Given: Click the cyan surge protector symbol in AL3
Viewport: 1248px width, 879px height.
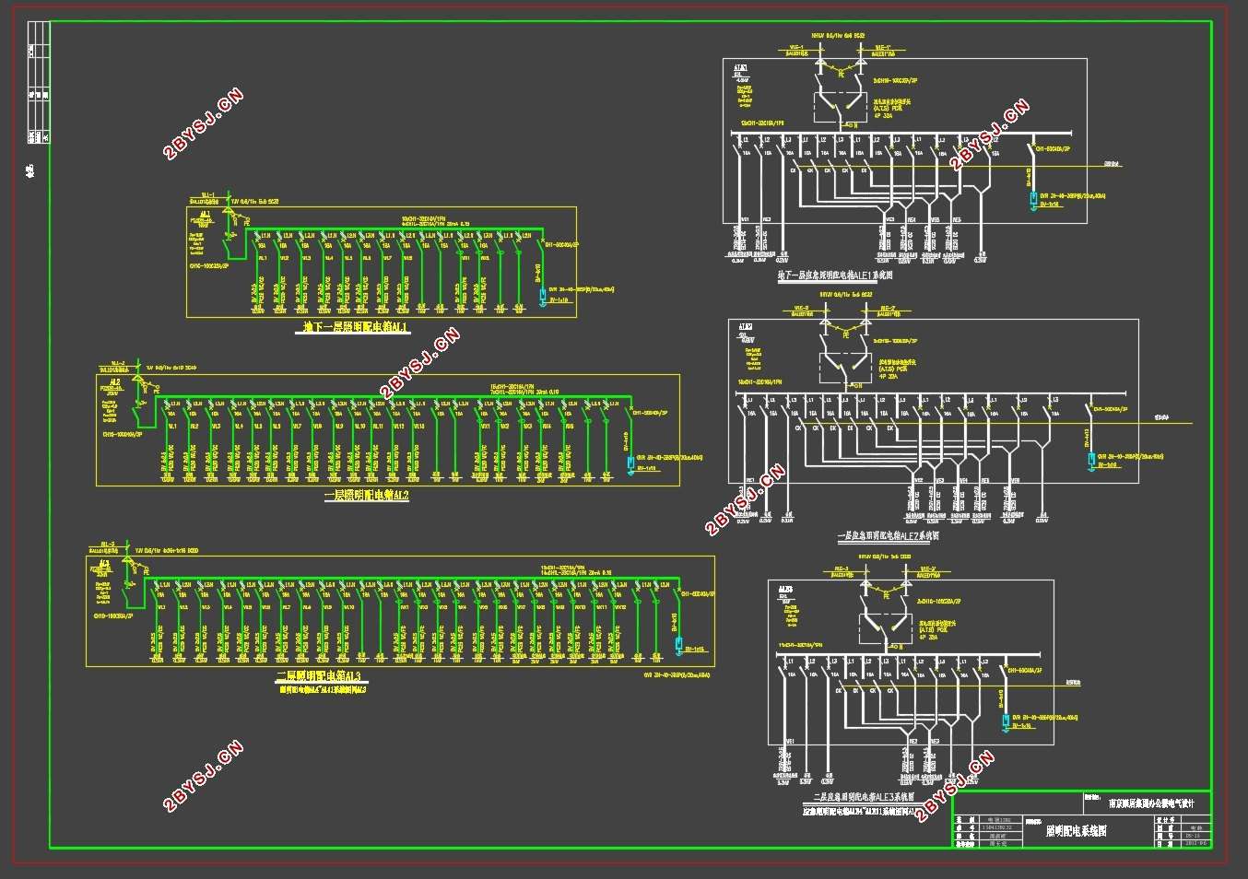Looking at the screenshot, I should 678,645.
